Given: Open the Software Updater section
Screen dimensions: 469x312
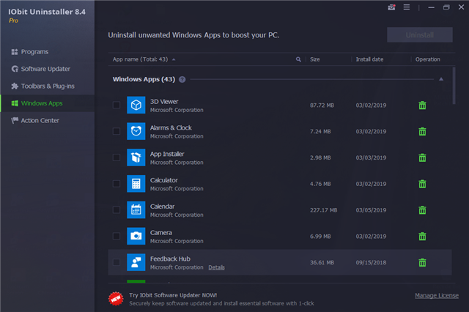Looking at the screenshot, I should 45,69.
